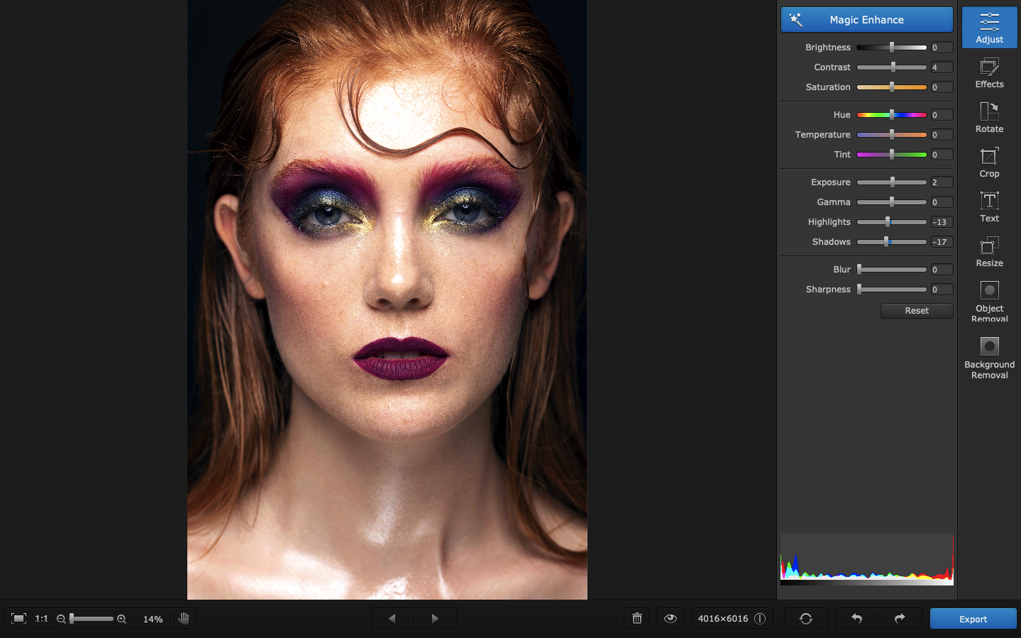This screenshot has height=638, width=1021.
Task: Open the Resize tool
Action: [989, 252]
